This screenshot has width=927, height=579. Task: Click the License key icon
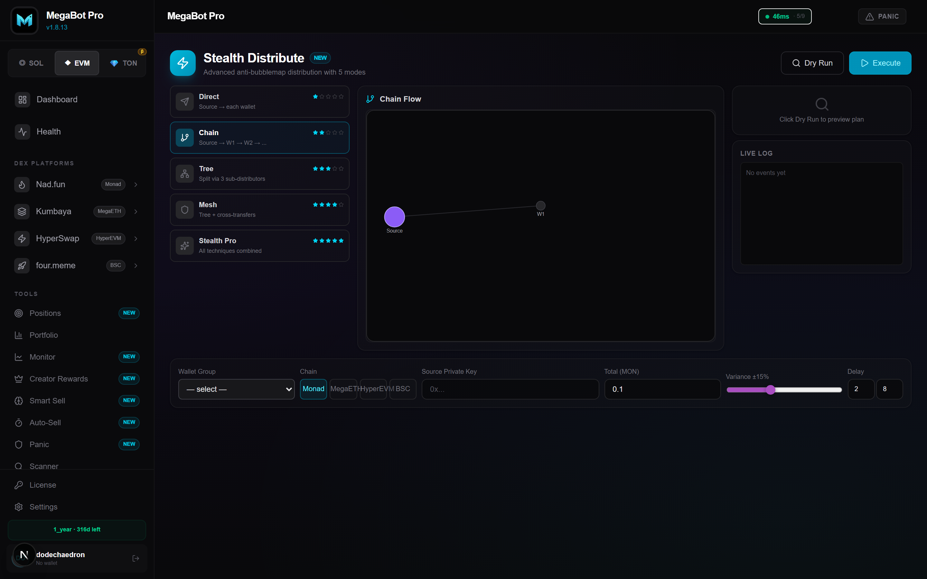[18, 485]
